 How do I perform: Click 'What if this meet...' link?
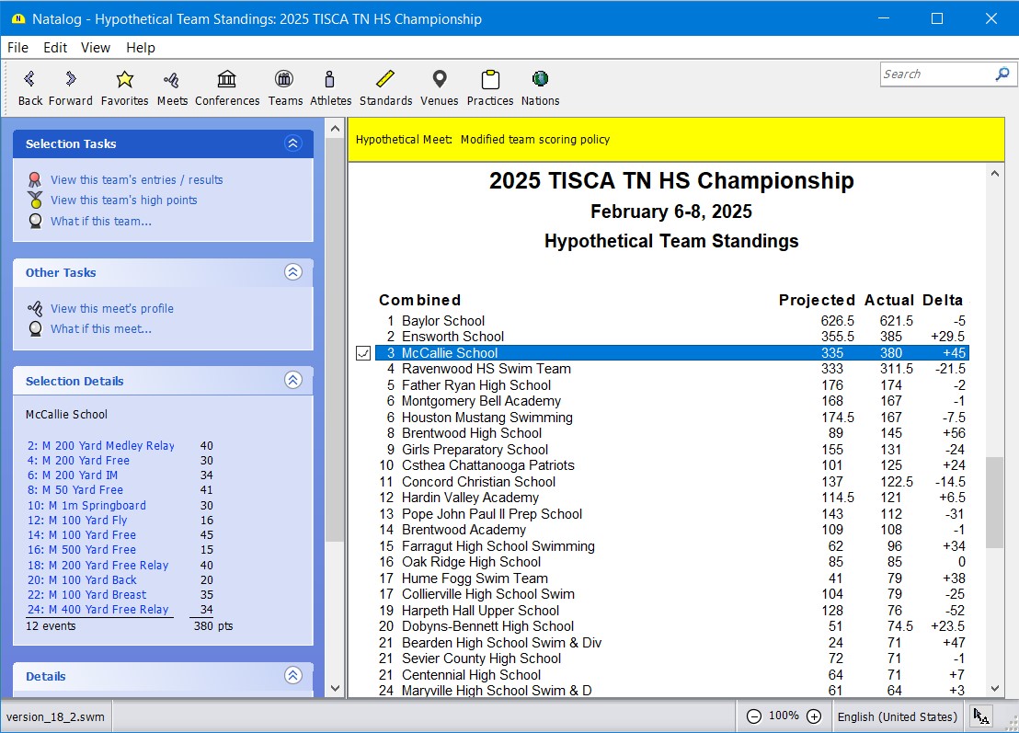[101, 329]
